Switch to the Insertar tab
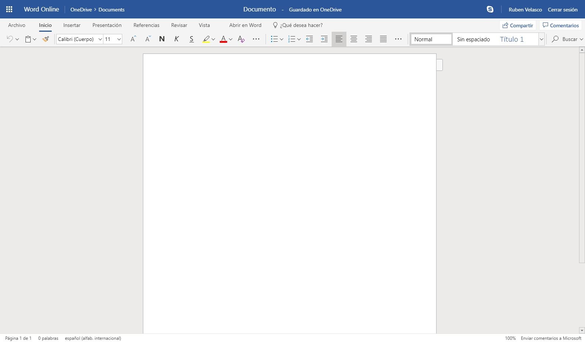The height and width of the screenshot is (342, 585). (x=72, y=25)
